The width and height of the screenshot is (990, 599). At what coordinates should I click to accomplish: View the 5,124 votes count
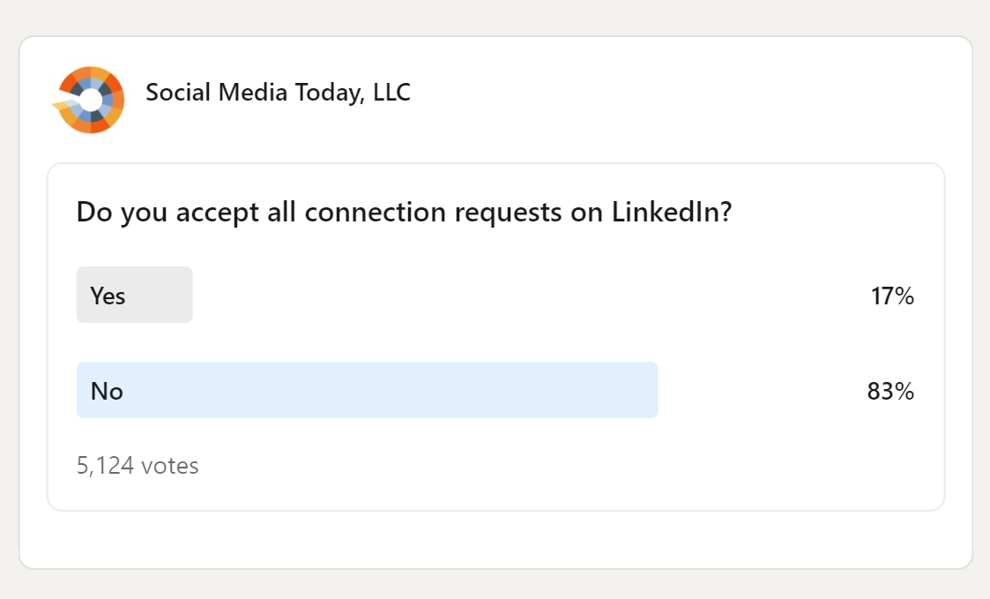pos(138,465)
